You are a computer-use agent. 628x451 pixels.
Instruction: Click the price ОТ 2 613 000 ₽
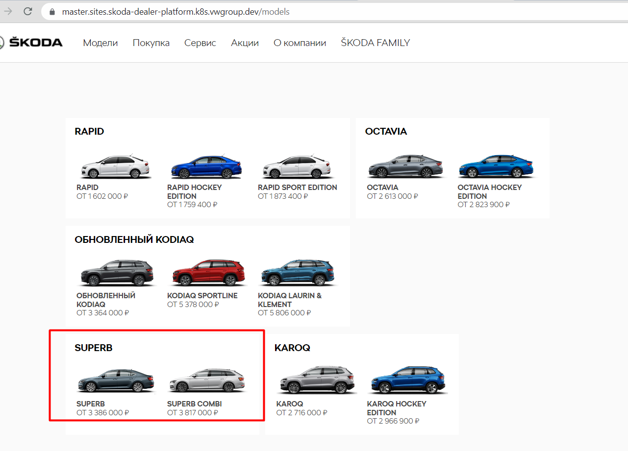point(392,196)
